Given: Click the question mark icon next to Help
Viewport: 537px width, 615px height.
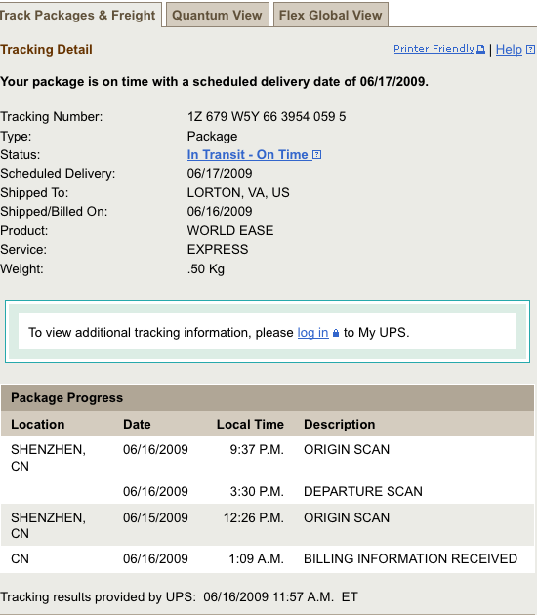Looking at the screenshot, I should point(530,49).
